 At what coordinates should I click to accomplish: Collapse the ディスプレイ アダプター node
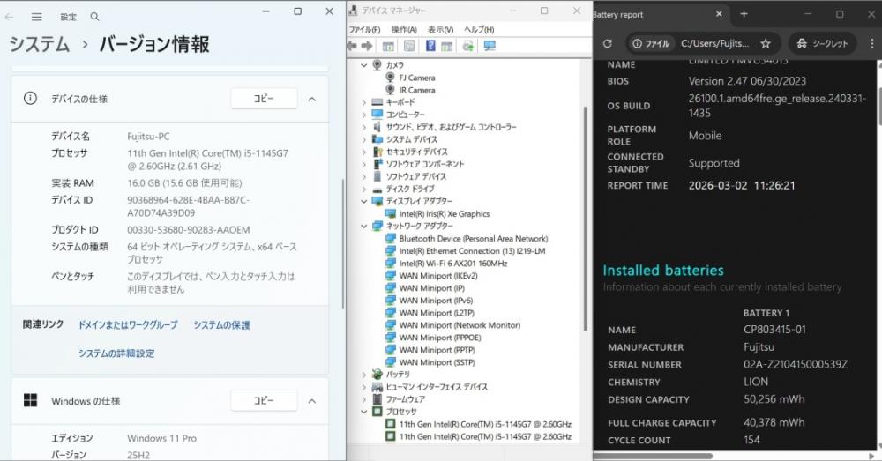pyautogui.click(x=364, y=201)
